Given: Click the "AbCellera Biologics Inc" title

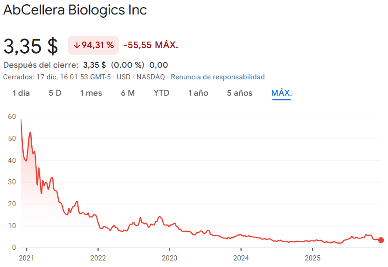Looking at the screenshot, I should point(75,10).
